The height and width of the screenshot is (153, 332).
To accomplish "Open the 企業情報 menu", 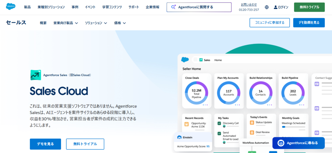I will coord(152,7).
